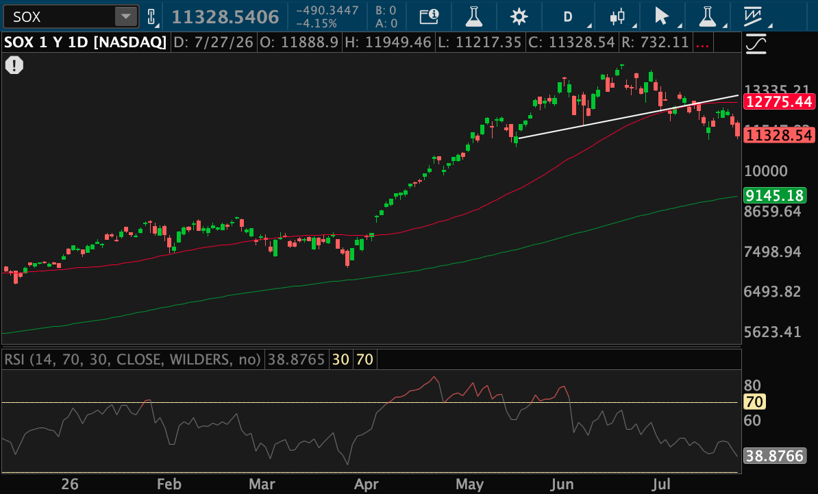Image resolution: width=818 pixels, height=494 pixels.
Task: Click the May label on time axis
Action: pyautogui.click(x=469, y=484)
